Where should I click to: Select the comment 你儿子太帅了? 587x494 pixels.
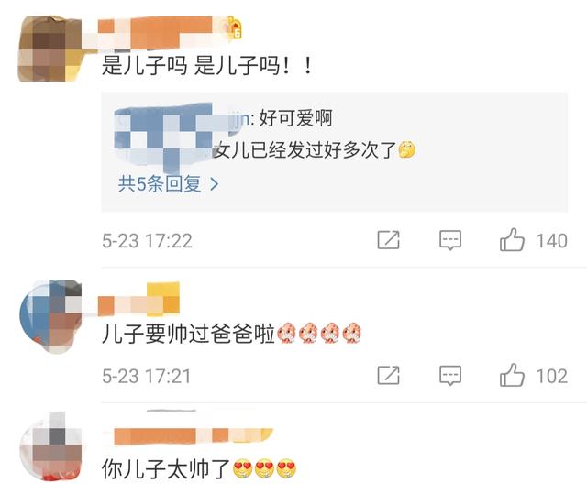[199, 469]
